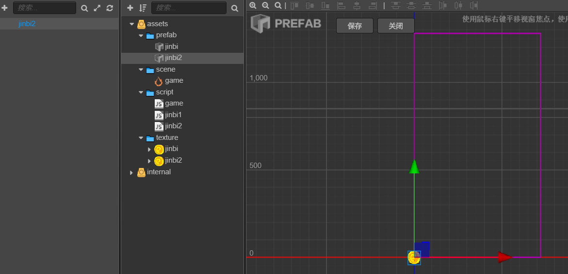
Task: Click the game scene fire icon
Action: pos(159,81)
